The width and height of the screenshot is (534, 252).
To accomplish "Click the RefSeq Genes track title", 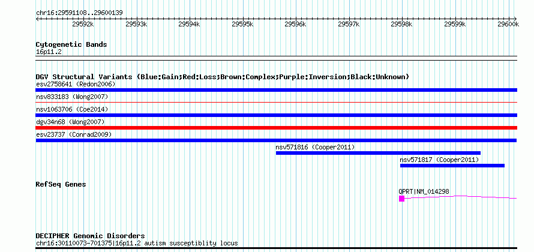I will tap(61, 184).
